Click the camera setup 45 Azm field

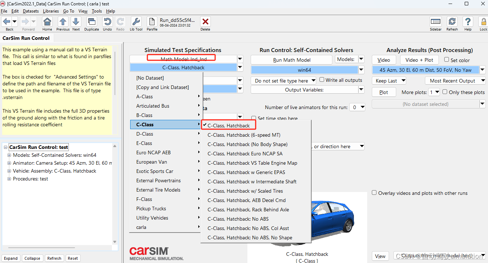[x=425, y=70]
